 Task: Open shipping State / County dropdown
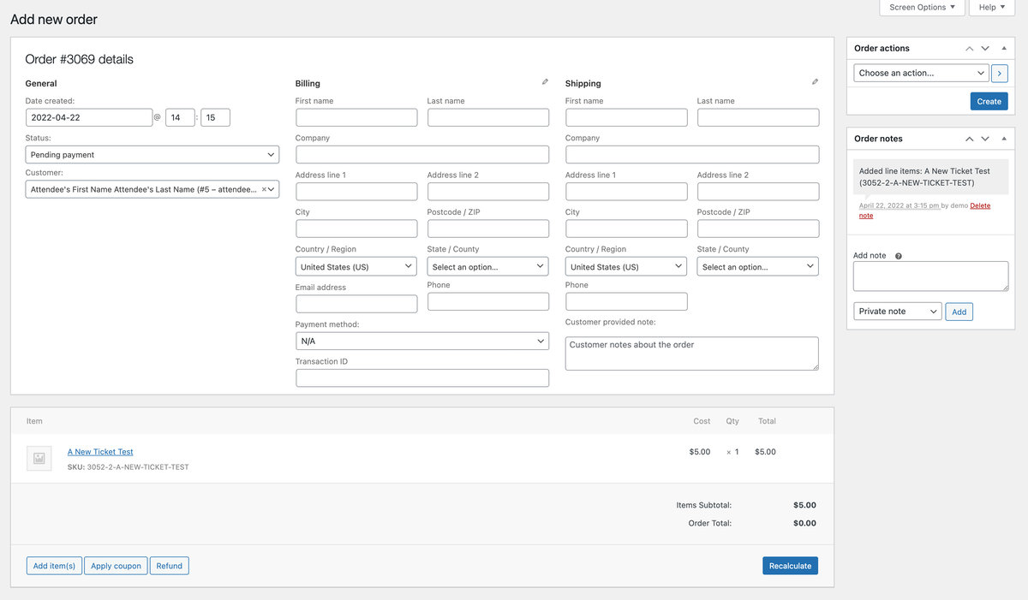click(x=758, y=267)
